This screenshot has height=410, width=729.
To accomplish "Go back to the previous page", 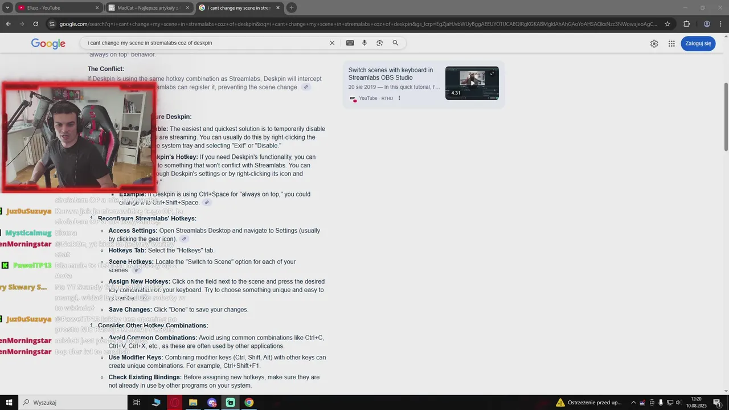I will pyautogui.click(x=8, y=24).
